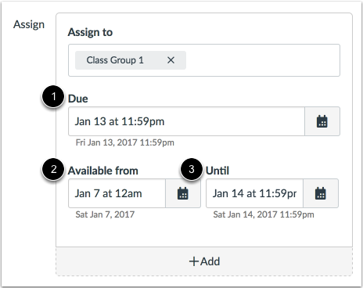Viewport: 363px width, 288px height.
Task: Focus the Until field showing Jan 14
Action: [x=254, y=193]
